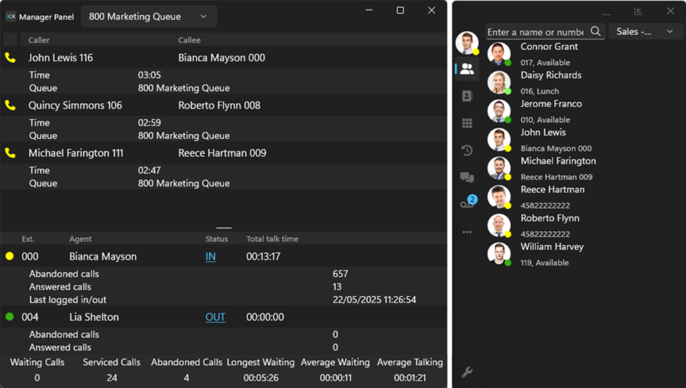Image resolution: width=686 pixels, height=388 pixels.
Task: Open settings wrench icon
Action: tap(467, 372)
